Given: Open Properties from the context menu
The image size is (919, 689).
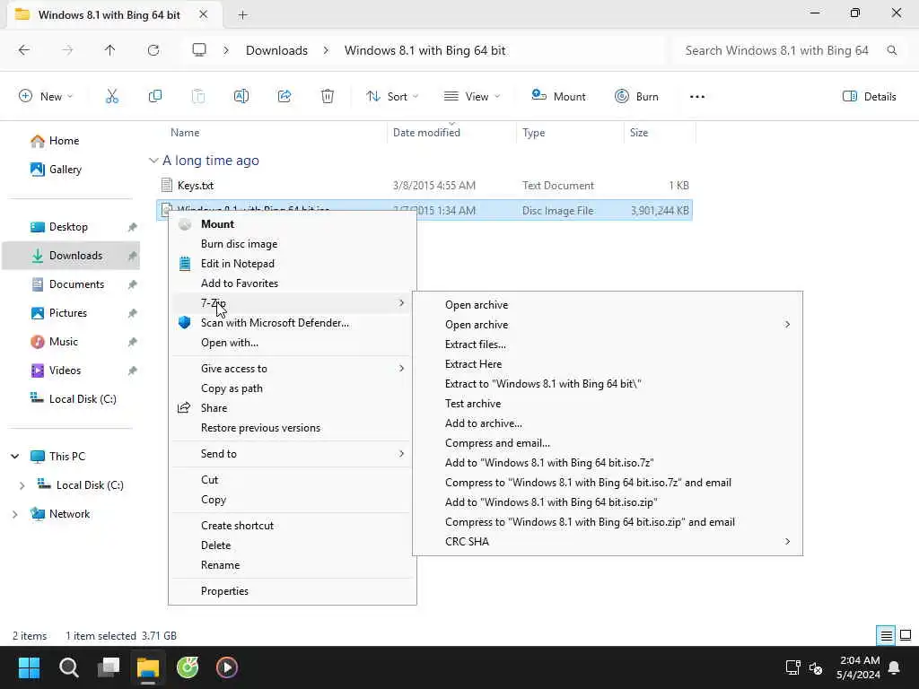Looking at the screenshot, I should (x=293, y=591).
